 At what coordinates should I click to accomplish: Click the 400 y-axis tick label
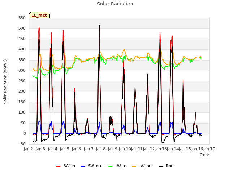coord(22,49)
